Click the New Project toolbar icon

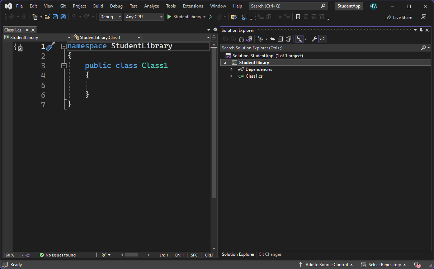point(35,17)
